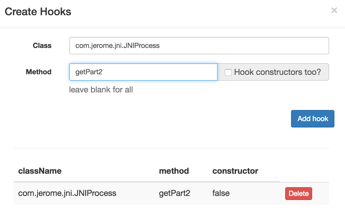This screenshot has width=345, height=224.
Task: Delete the com.jerome.jni.JNIProcess hook
Action: [x=298, y=194]
